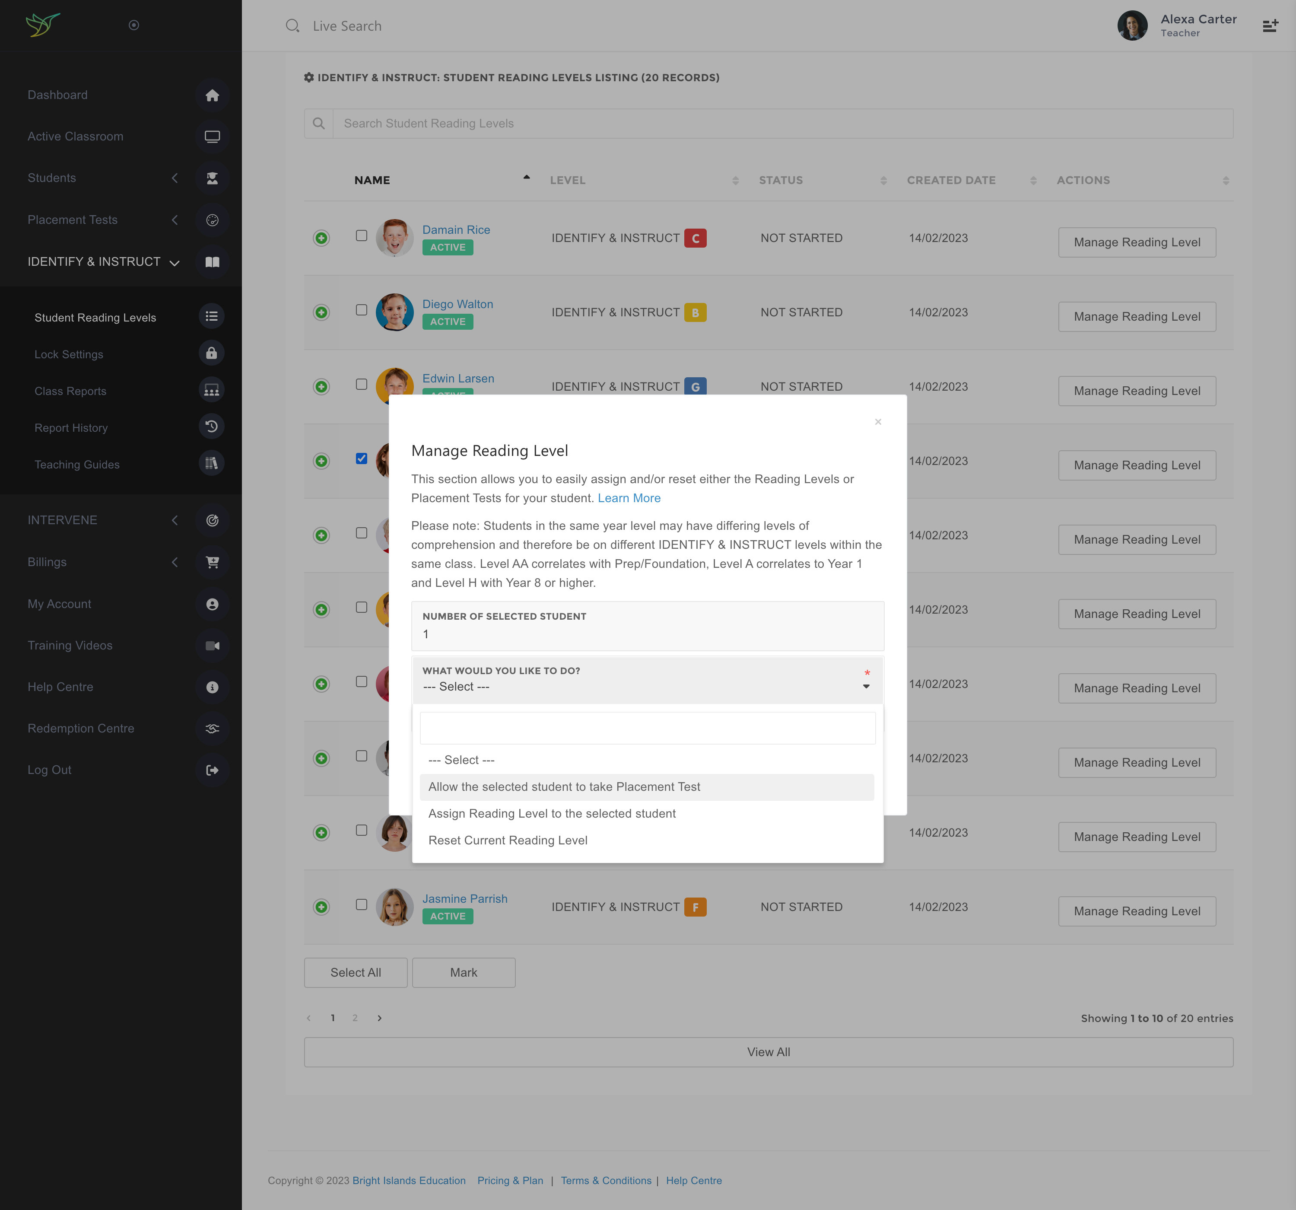Choose Assign Reading Level to selected student
Image resolution: width=1296 pixels, height=1210 pixels.
[x=552, y=813]
